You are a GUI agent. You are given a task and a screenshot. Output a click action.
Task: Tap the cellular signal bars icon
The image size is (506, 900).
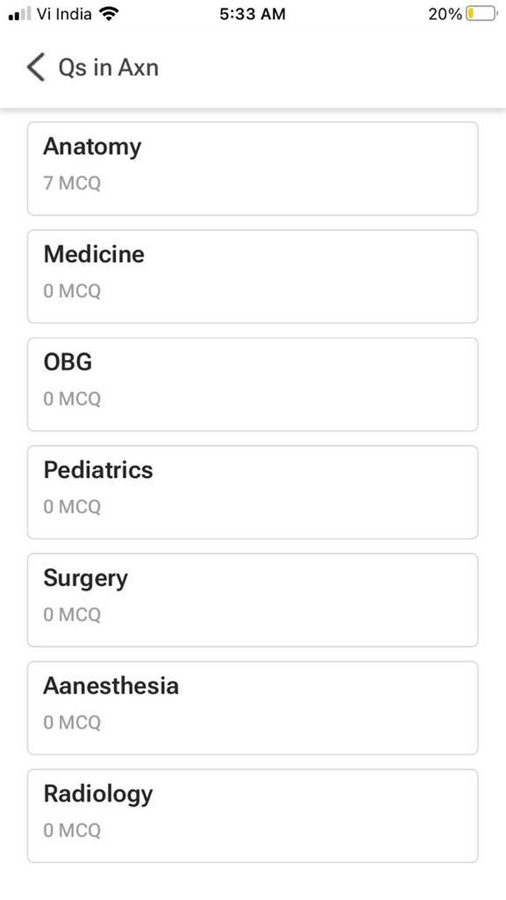click(x=19, y=14)
